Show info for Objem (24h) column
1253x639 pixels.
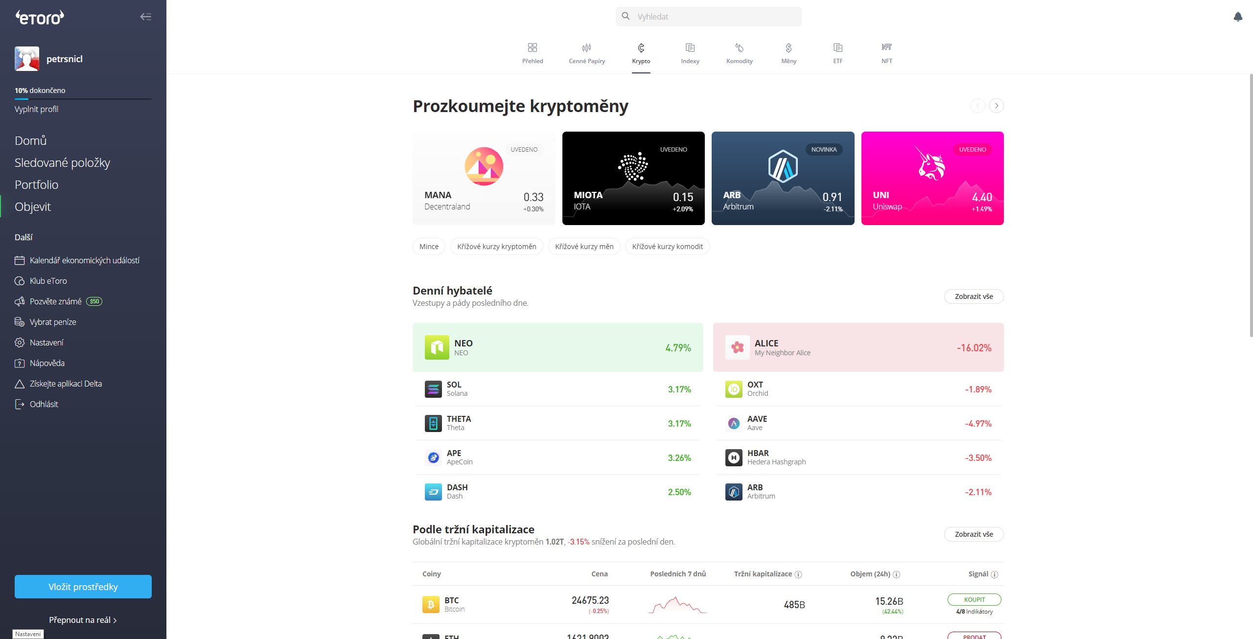point(896,574)
